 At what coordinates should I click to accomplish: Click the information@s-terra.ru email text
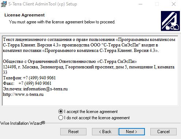45,89
